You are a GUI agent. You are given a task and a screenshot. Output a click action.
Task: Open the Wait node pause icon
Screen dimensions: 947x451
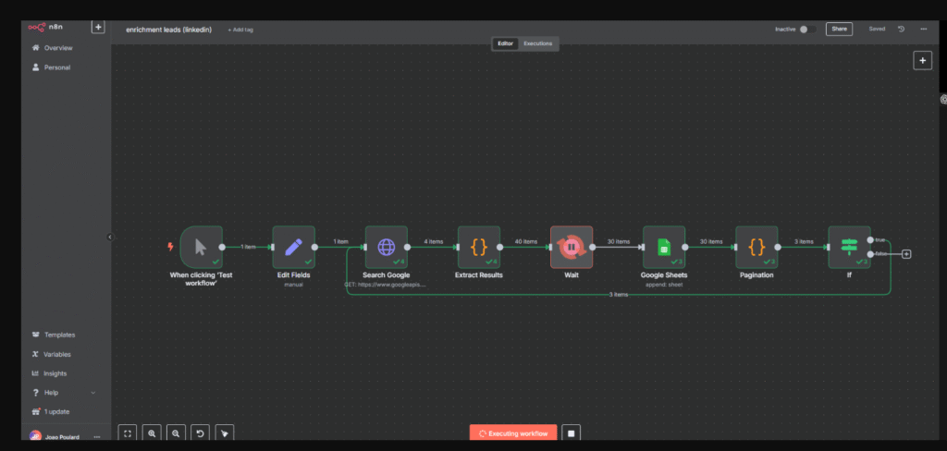coord(571,247)
